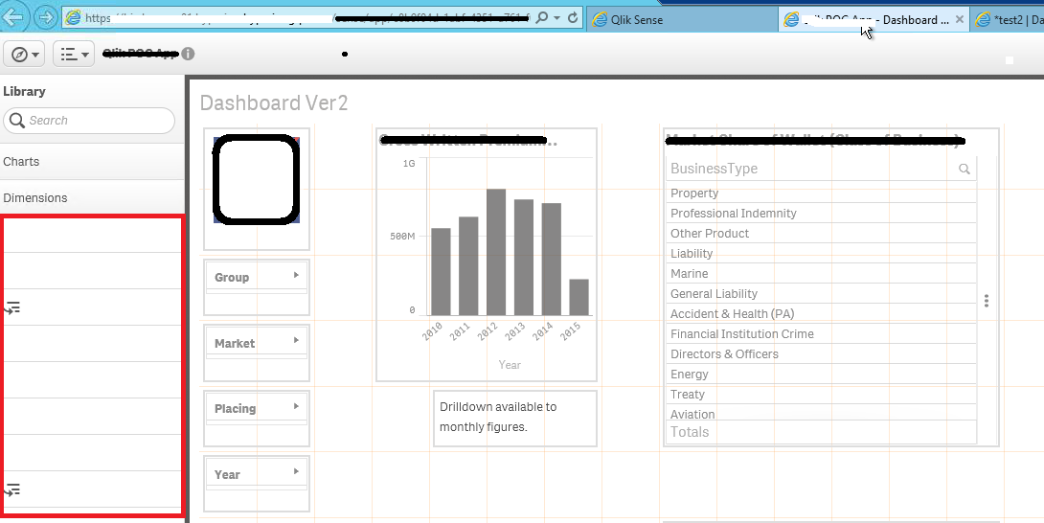Open the address bar dropdown arrow
Screen dimensions: 1044x523
point(557,18)
